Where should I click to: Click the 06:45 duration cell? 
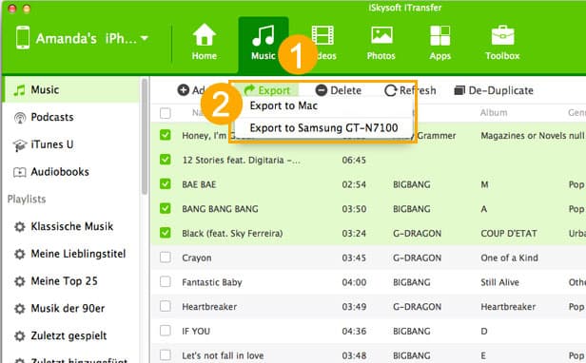[x=354, y=161]
